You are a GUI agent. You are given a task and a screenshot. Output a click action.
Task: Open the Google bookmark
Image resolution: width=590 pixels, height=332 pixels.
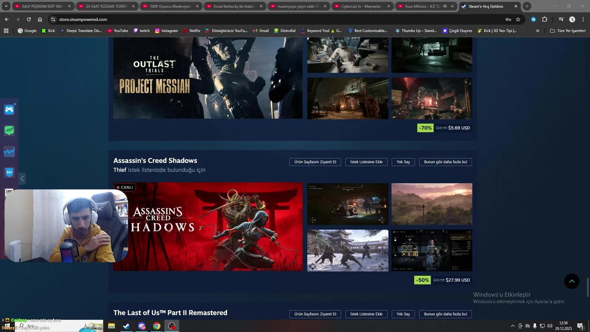coord(27,30)
